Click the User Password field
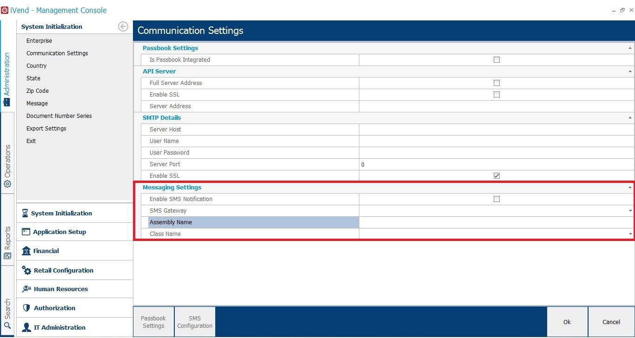 coord(496,153)
